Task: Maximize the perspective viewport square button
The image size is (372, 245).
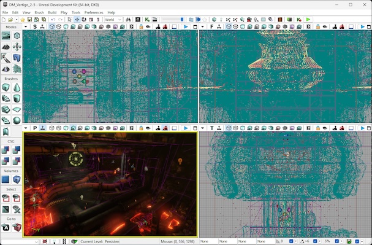Action: (195, 128)
